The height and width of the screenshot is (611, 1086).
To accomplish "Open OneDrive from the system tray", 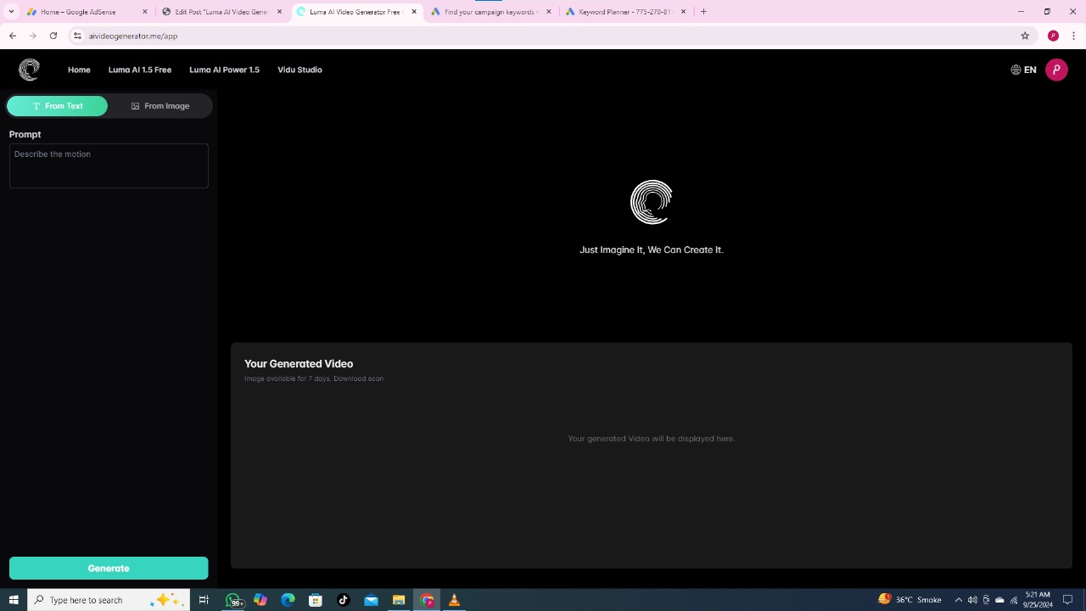I will point(999,600).
